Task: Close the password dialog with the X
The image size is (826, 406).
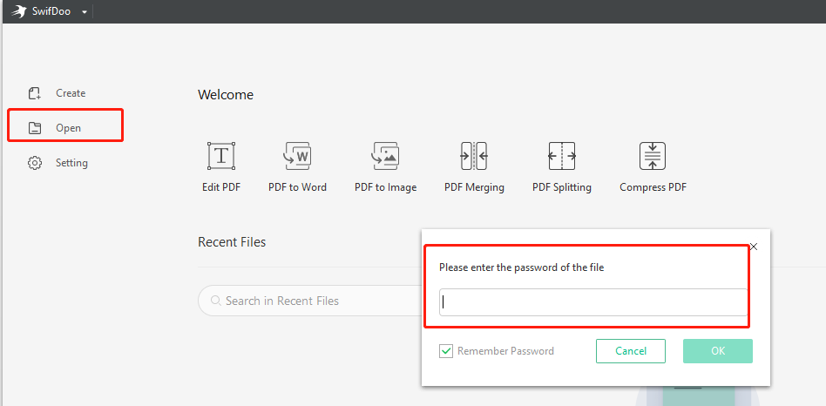Action: click(754, 247)
